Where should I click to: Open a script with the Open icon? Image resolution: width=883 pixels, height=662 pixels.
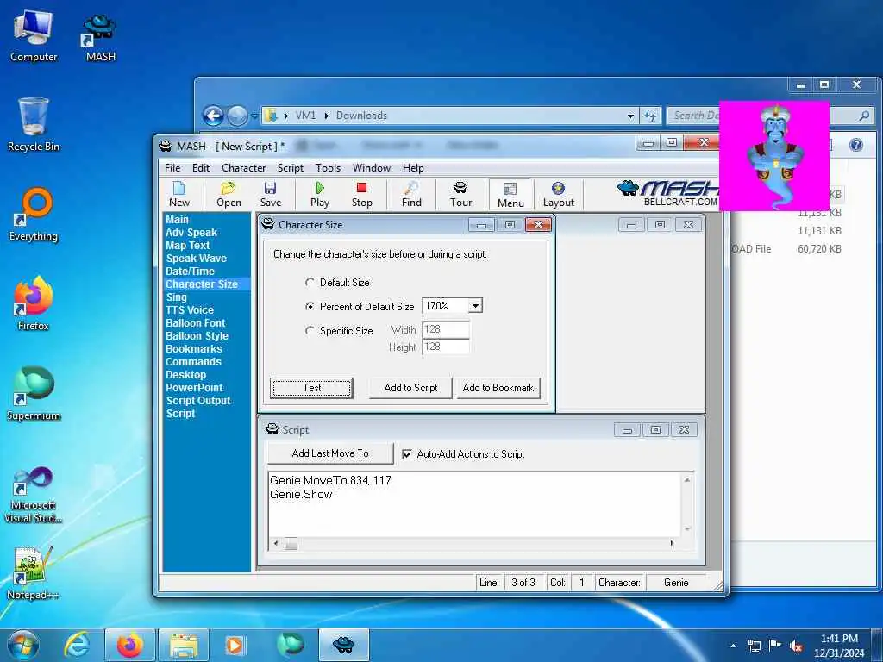229,194
